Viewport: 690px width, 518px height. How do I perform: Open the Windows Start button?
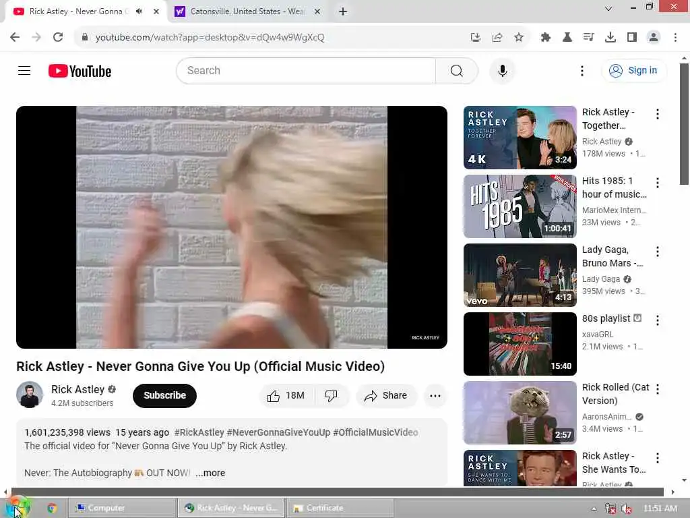(x=17, y=508)
